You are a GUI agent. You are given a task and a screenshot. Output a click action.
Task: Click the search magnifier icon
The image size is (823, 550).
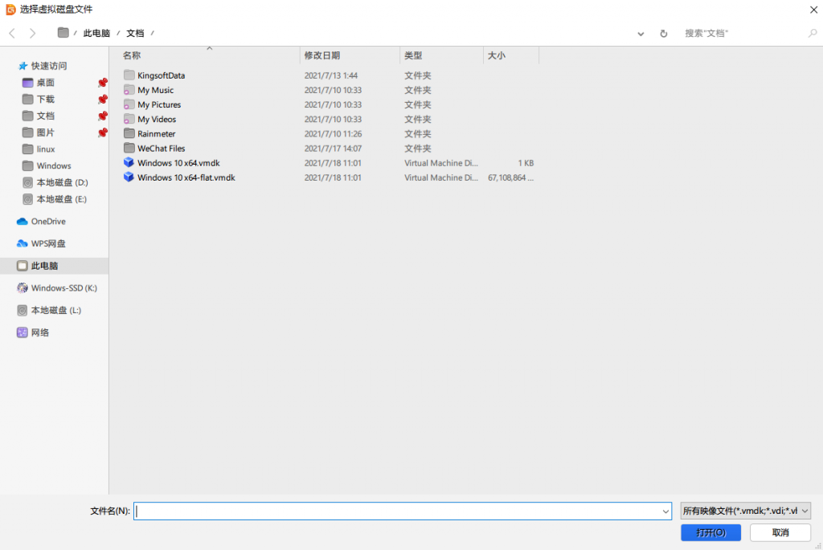(x=813, y=33)
